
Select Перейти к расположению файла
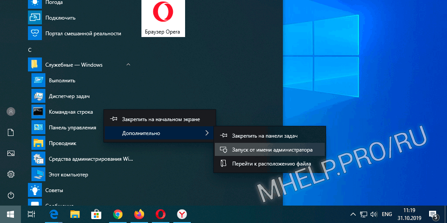(x=269, y=164)
